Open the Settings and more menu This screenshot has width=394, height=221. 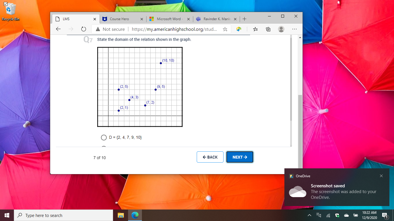(x=294, y=29)
